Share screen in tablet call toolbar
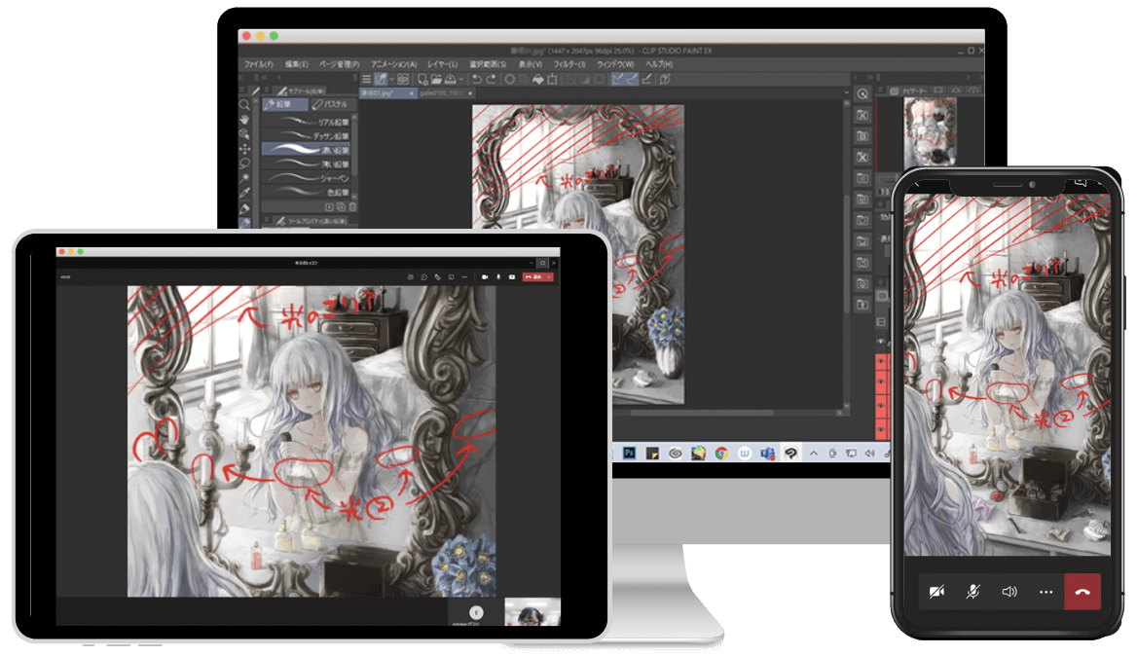The width and height of the screenshot is (1137, 656). point(512,276)
